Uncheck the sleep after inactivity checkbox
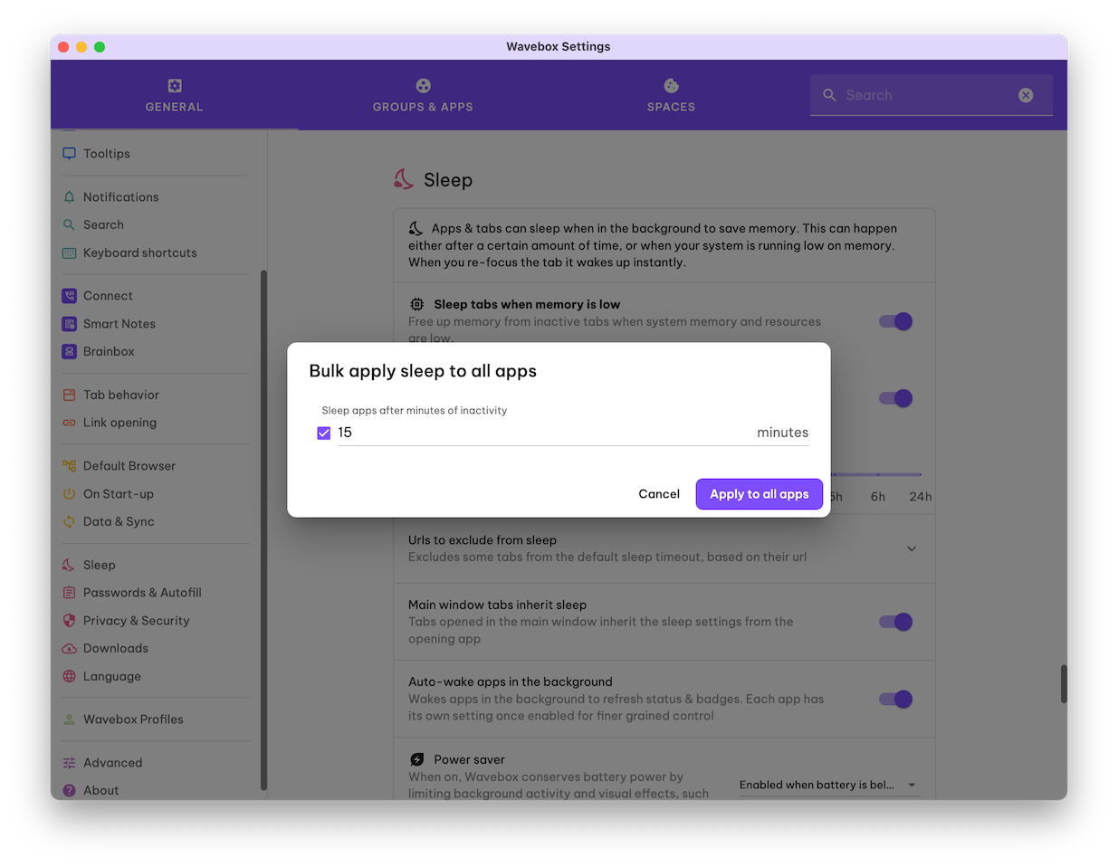Image resolution: width=1118 pixels, height=867 pixels. coord(324,433)
